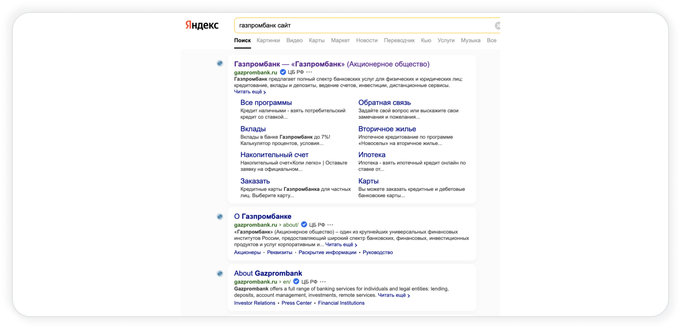Open the Карты tab in the search navigation bar

(317, 41)
